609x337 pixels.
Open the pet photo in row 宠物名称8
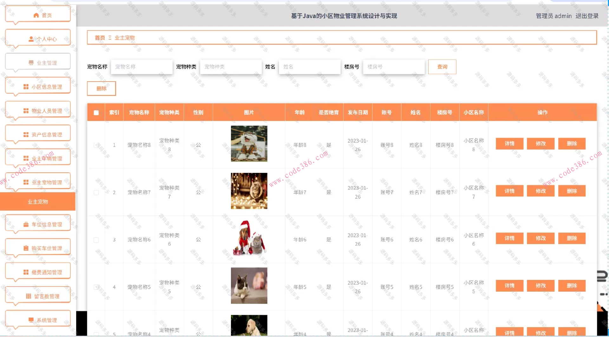pyautogui.click(x=249, y=144)
